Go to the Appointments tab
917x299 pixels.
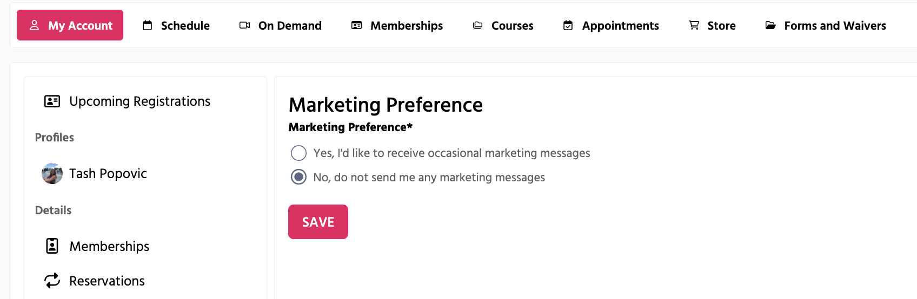tap(620, 25)
